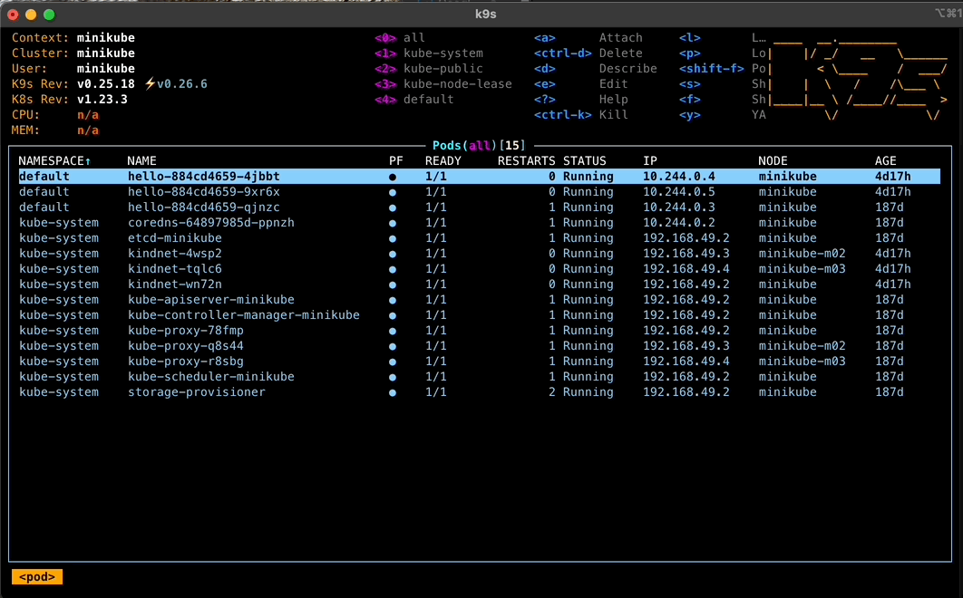Select the pod name coredns-64897985d-ppnzh
This screenshot has width=963, height=598.
[x=211, y=222]
